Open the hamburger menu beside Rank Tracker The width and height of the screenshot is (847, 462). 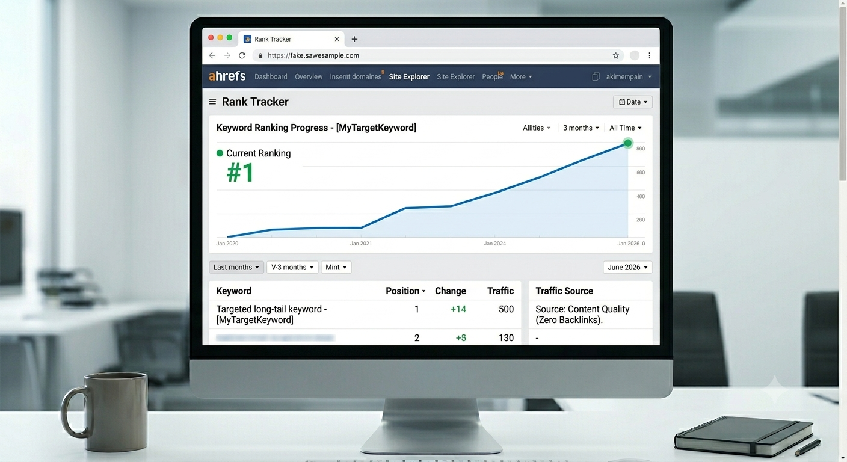(x=212, y=102)
